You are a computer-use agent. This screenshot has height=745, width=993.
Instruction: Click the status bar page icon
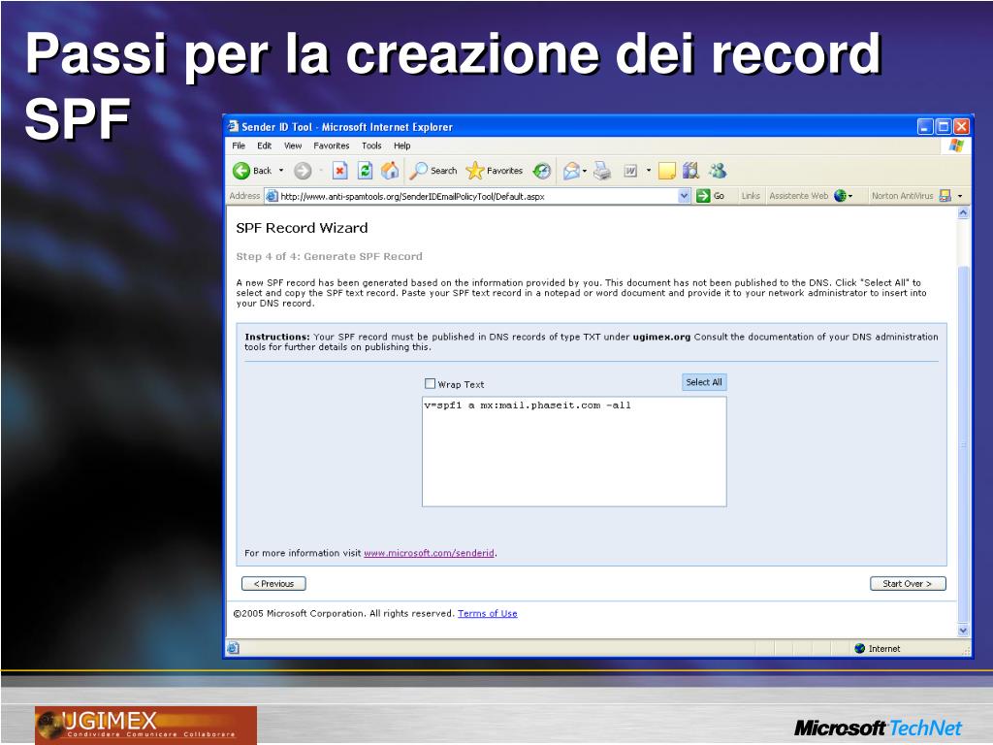(x=233, y=647)
